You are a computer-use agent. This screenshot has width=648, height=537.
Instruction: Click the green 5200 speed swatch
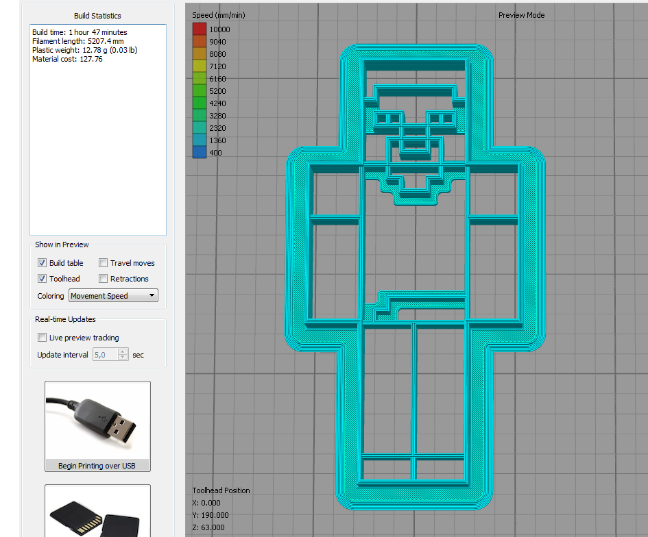(x=199, y=91)
